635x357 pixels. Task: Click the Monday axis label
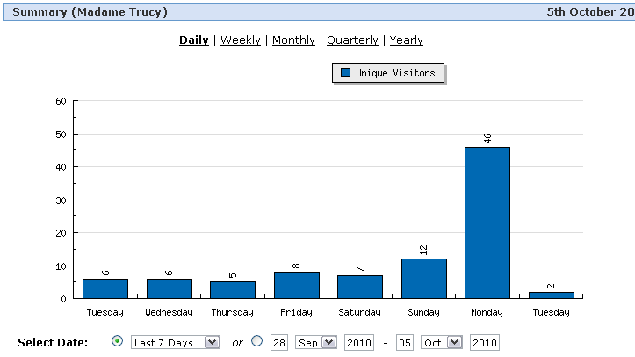point(487,312)
